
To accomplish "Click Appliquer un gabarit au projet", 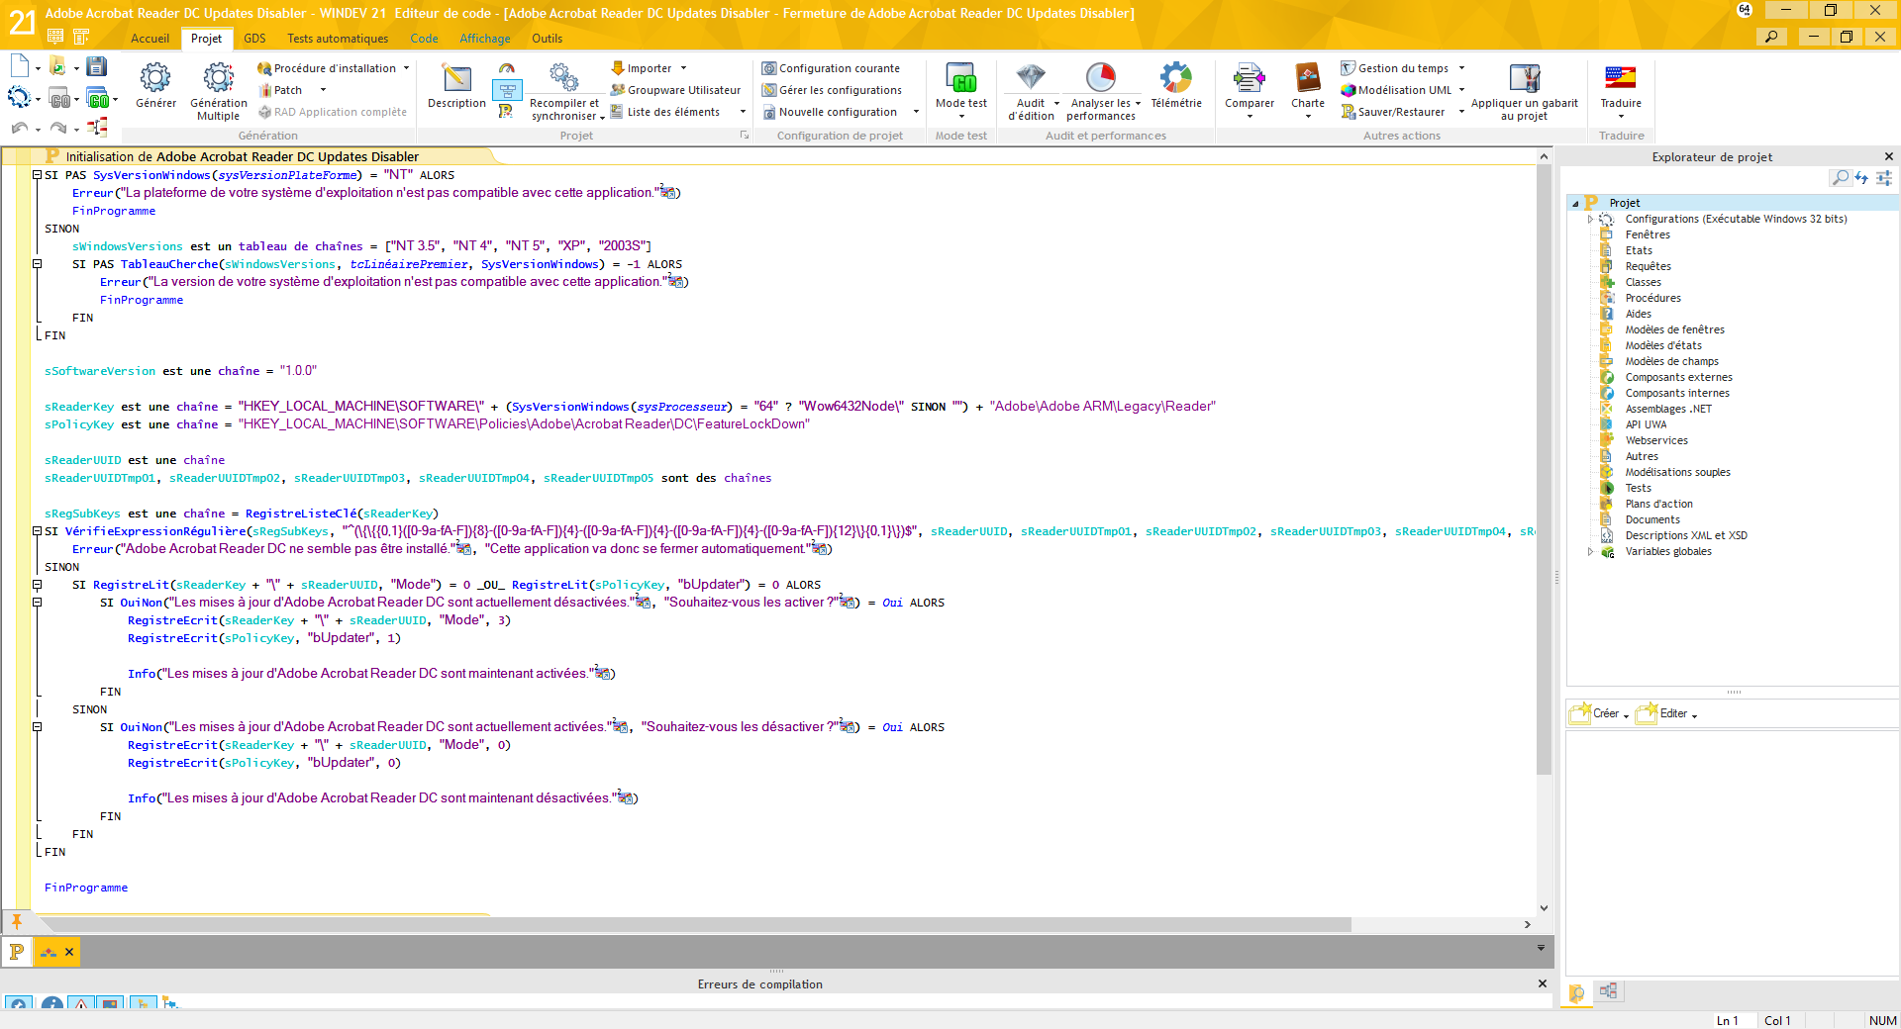I will 1525,91.
